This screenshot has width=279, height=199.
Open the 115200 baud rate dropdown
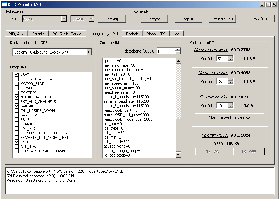coord(91,19)
